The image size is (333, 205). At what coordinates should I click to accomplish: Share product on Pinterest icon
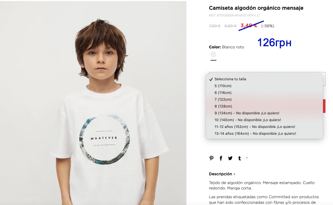[211, 158]
